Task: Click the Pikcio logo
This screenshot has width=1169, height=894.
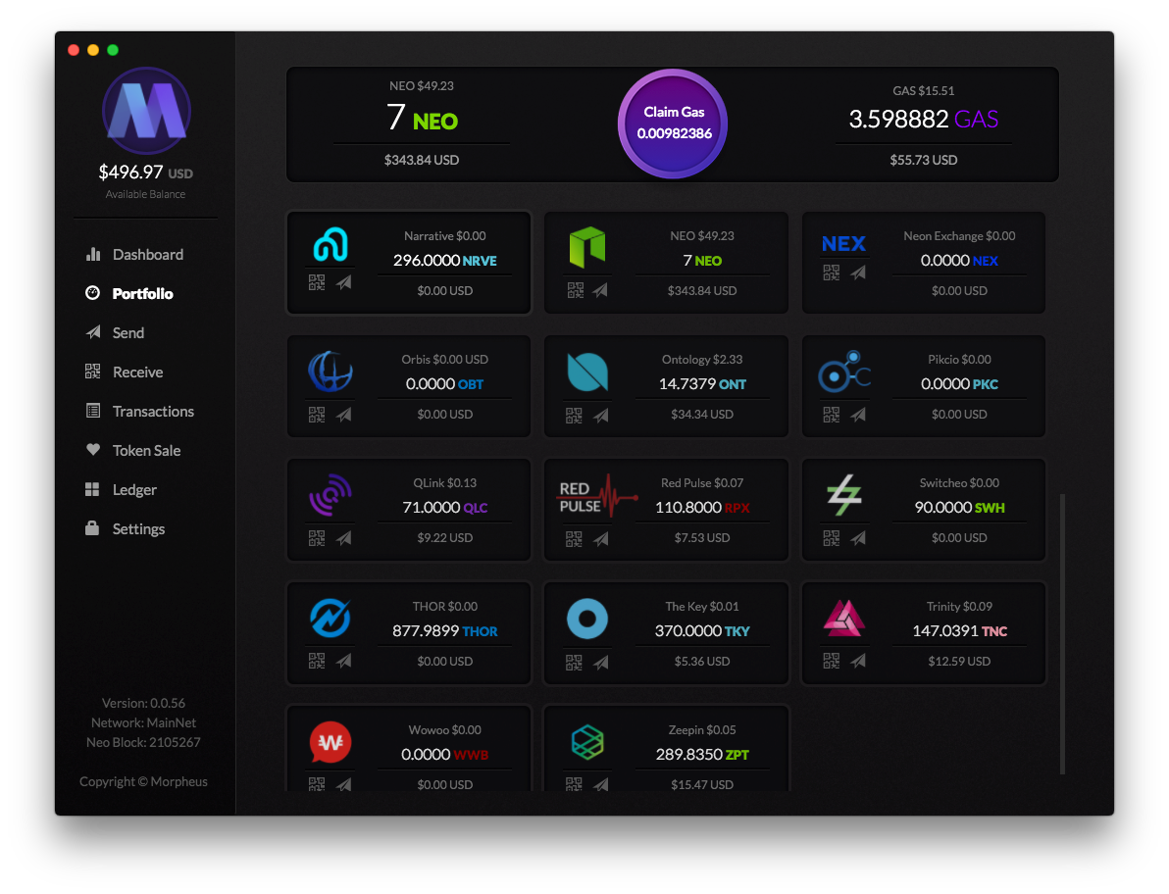Action: tap(844, 372)
